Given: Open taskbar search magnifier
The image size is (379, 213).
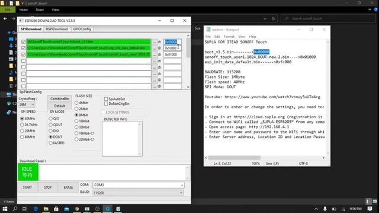Looking at the screenshot, I should [15, 209].
